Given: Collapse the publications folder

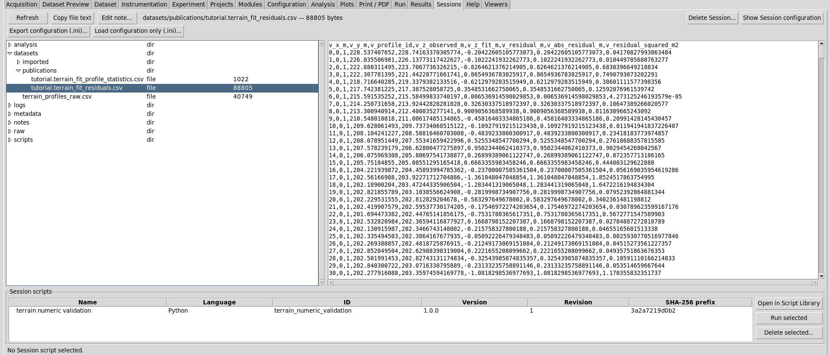Looking at the screenshot, I should 19,70.
